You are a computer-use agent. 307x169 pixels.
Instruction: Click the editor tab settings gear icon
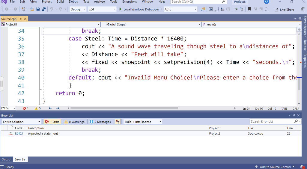click(x=300, y=19)
